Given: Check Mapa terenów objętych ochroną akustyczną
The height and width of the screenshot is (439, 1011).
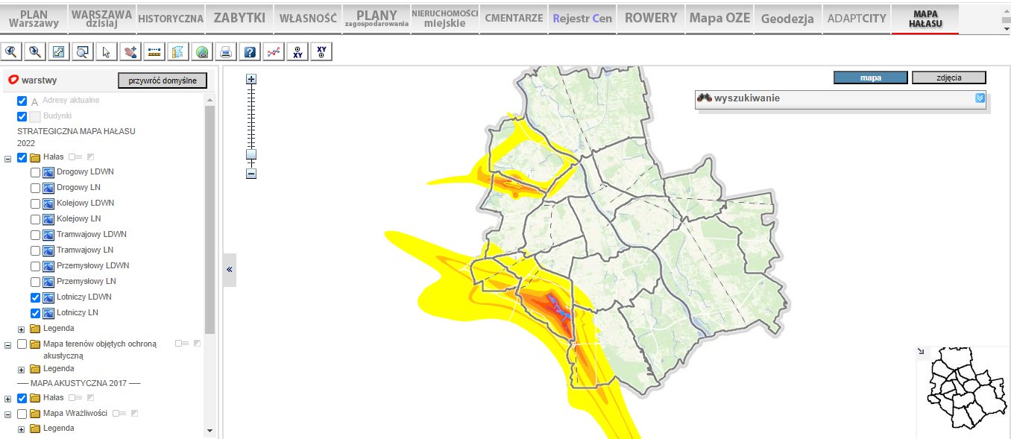Looking at the screenshot, I should point(22,344).
